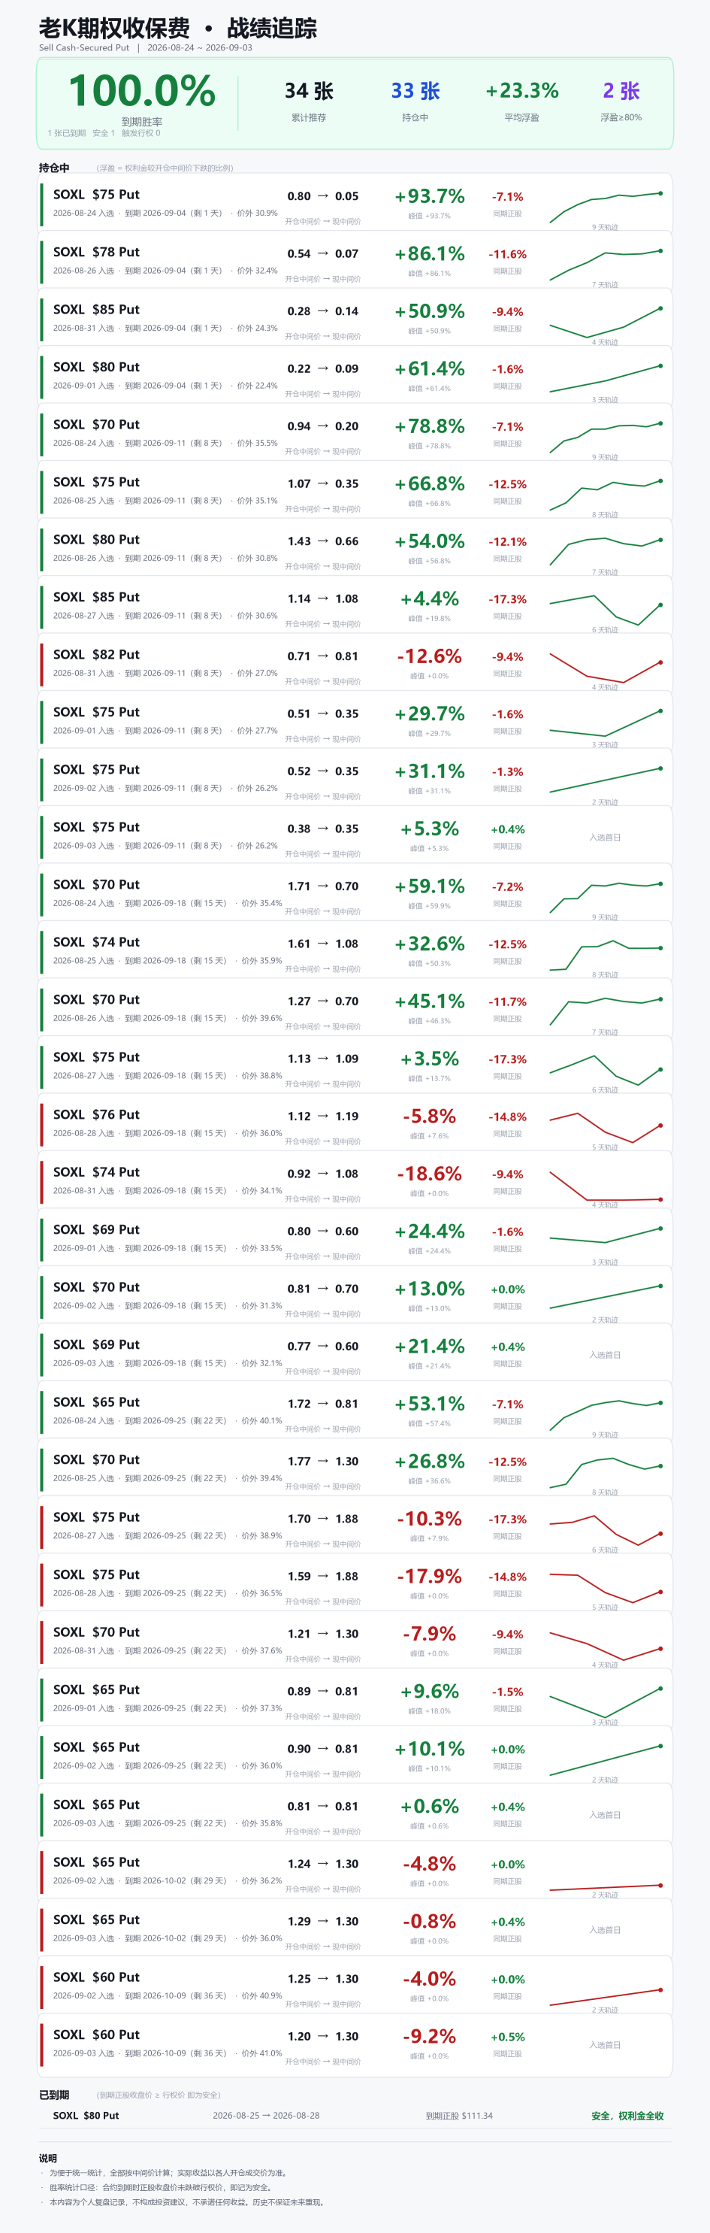Click the +23.3% average floating profit
Screen dimensions: 710x2233
522,91
